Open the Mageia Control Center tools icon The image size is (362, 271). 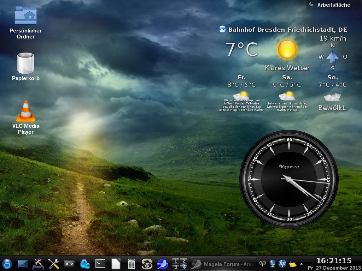coord(38,264)
